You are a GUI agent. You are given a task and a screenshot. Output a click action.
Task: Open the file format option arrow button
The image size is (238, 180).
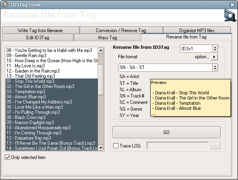click(214, 57)
